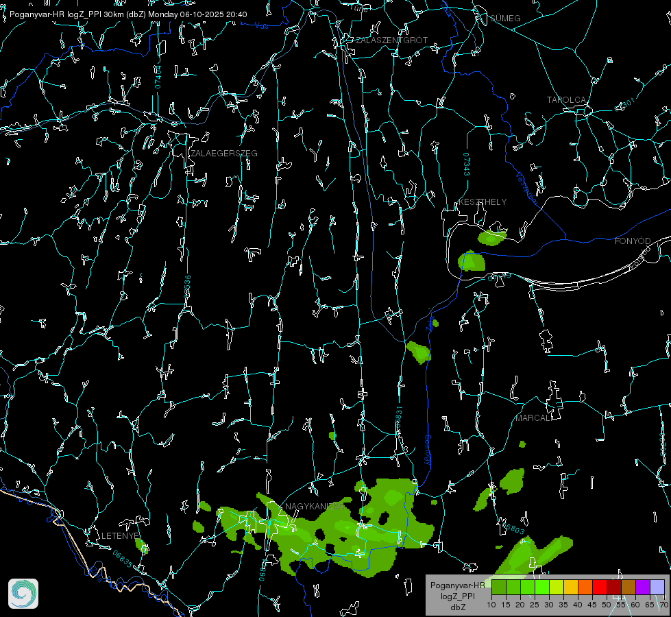Screen dimensions: 671x617
Task: Click the road number 07404 label
Action: click(158, 77)
